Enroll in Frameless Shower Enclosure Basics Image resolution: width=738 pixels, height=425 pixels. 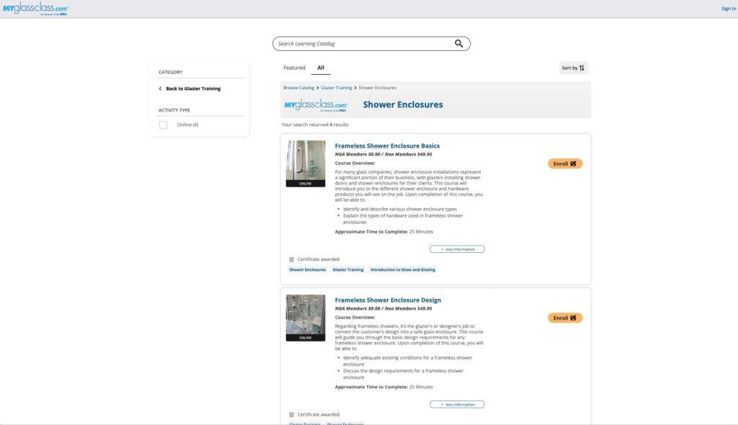[565, 164]
